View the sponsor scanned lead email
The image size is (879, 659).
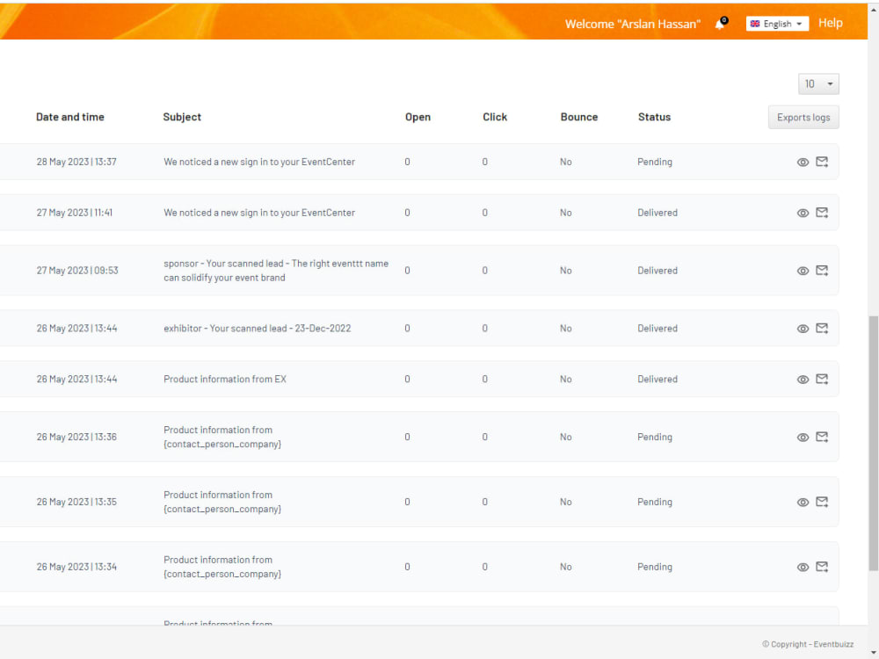(803, 271)
